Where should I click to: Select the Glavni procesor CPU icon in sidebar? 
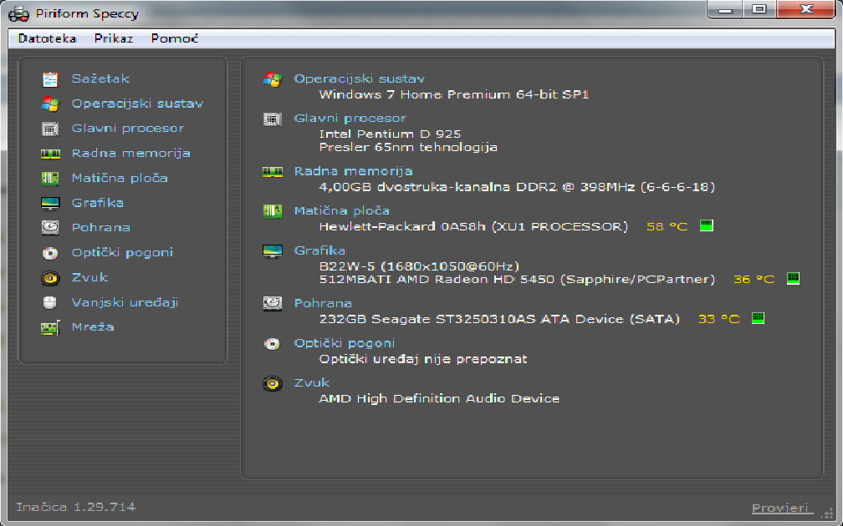point(50,129)
